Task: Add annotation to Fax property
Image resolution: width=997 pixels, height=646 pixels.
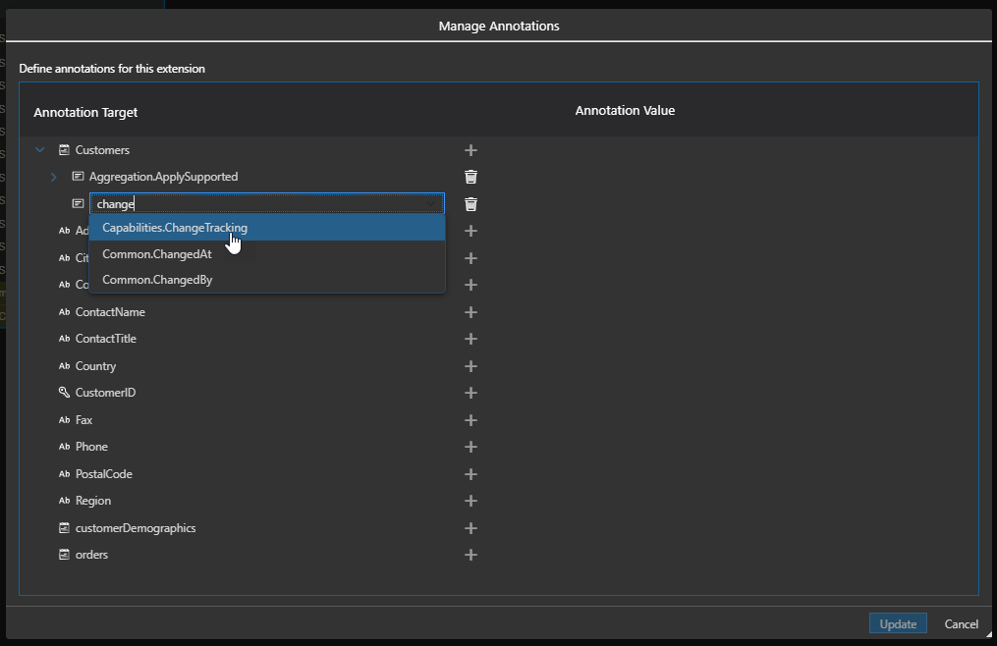Action: (x=471, y=420)
